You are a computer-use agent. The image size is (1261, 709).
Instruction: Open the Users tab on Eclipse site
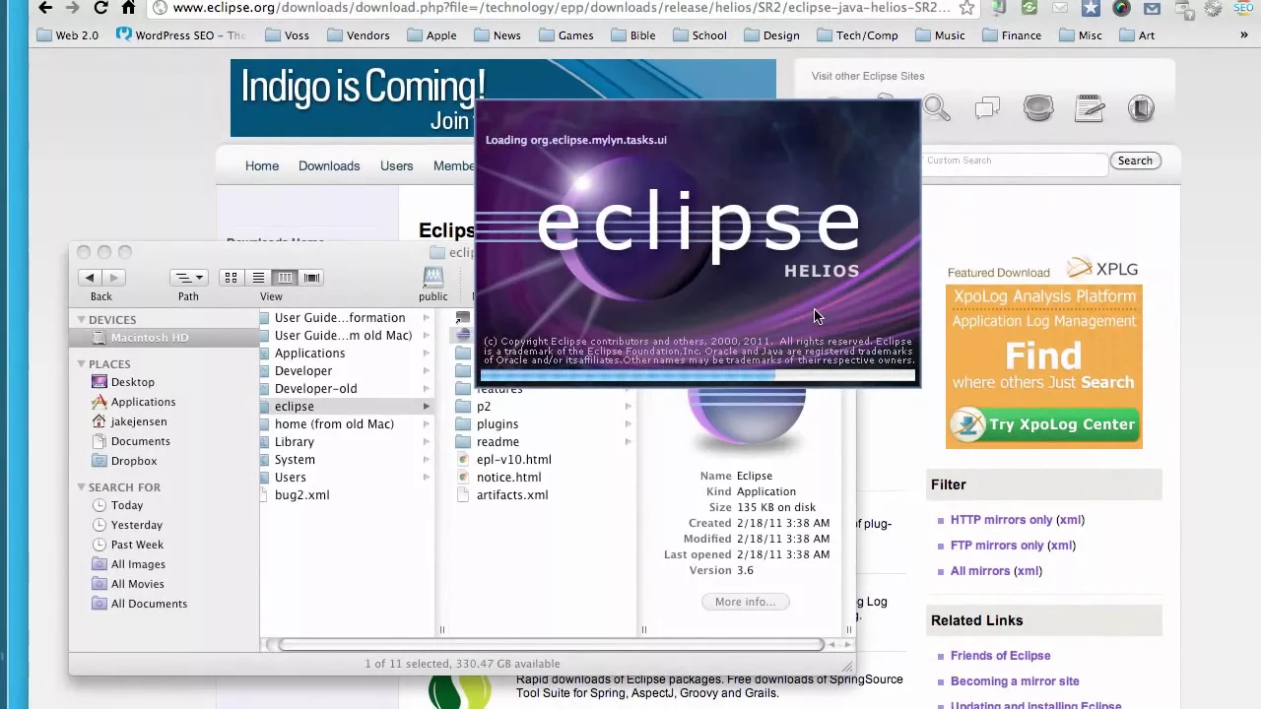pos(396,166)
